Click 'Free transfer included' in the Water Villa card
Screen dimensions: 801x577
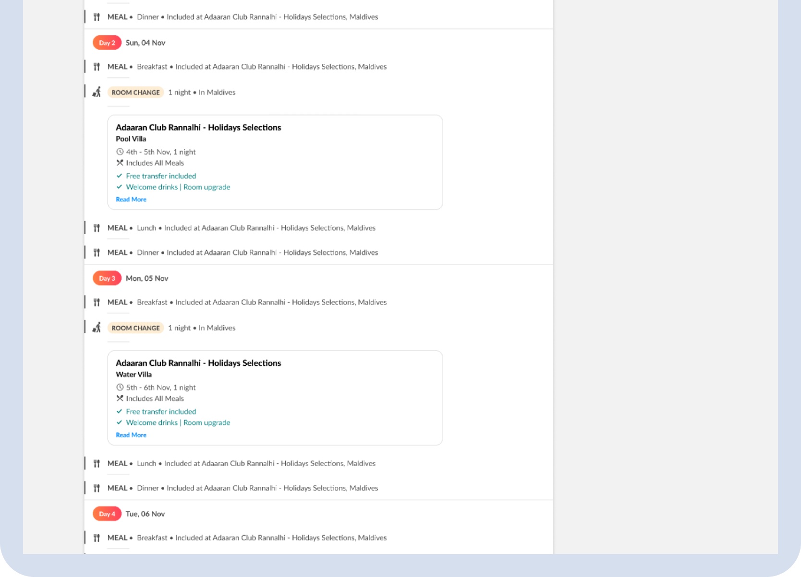[x=161, y=412]
